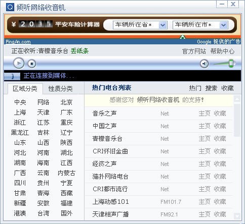Click the green 丢纸条 link

79,51
